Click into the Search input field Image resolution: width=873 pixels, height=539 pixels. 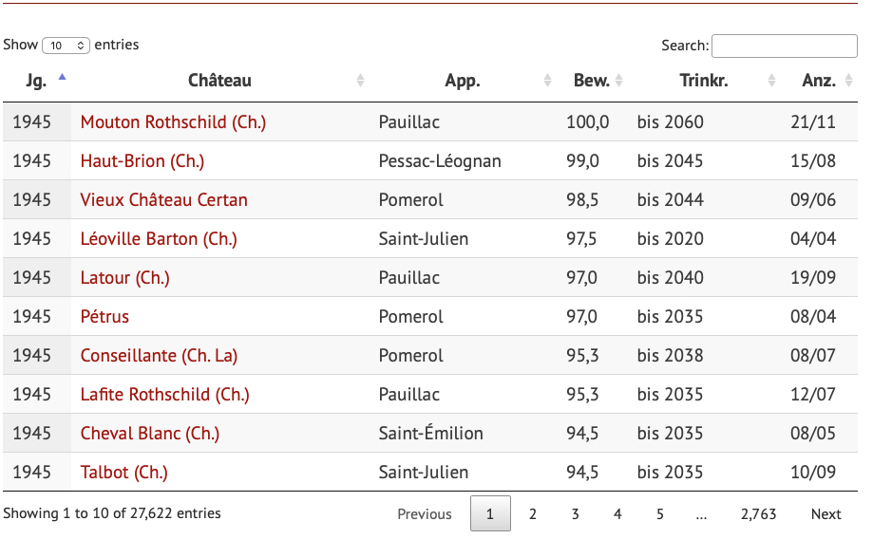(784, 46)
